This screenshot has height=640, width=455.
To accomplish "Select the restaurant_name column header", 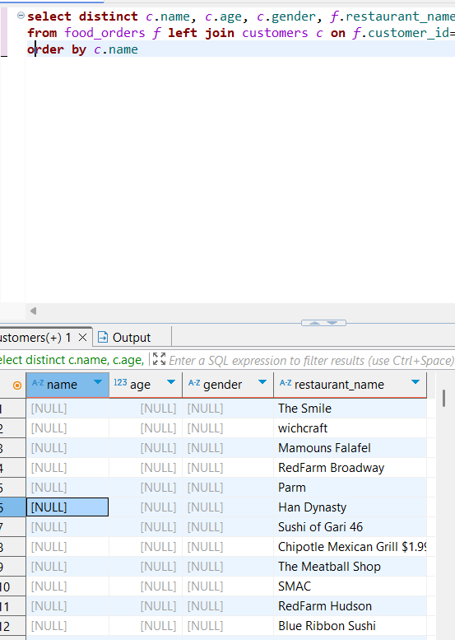I will (x=351, y=385).
